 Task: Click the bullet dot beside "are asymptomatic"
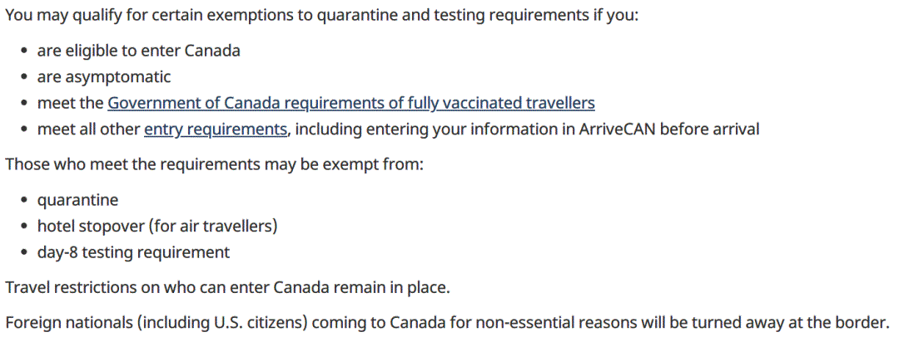tap(26, 78)
